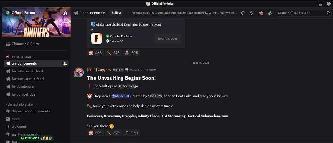
Task: Click the 11:20 PM timestamp chip
Action: [x=155, y=96]
